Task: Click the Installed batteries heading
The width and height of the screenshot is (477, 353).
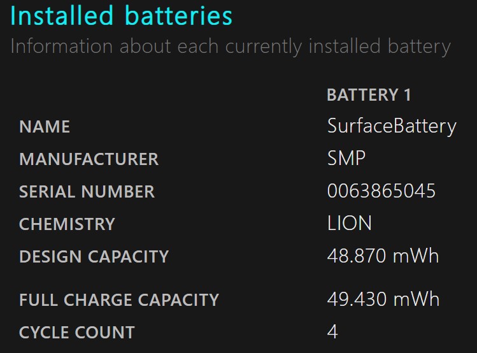Action: (121, 15)
